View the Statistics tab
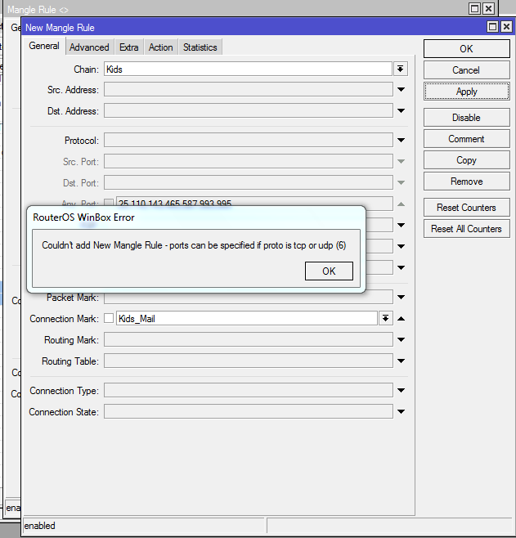Screen dimensions: 516x538 pos(200,47)
